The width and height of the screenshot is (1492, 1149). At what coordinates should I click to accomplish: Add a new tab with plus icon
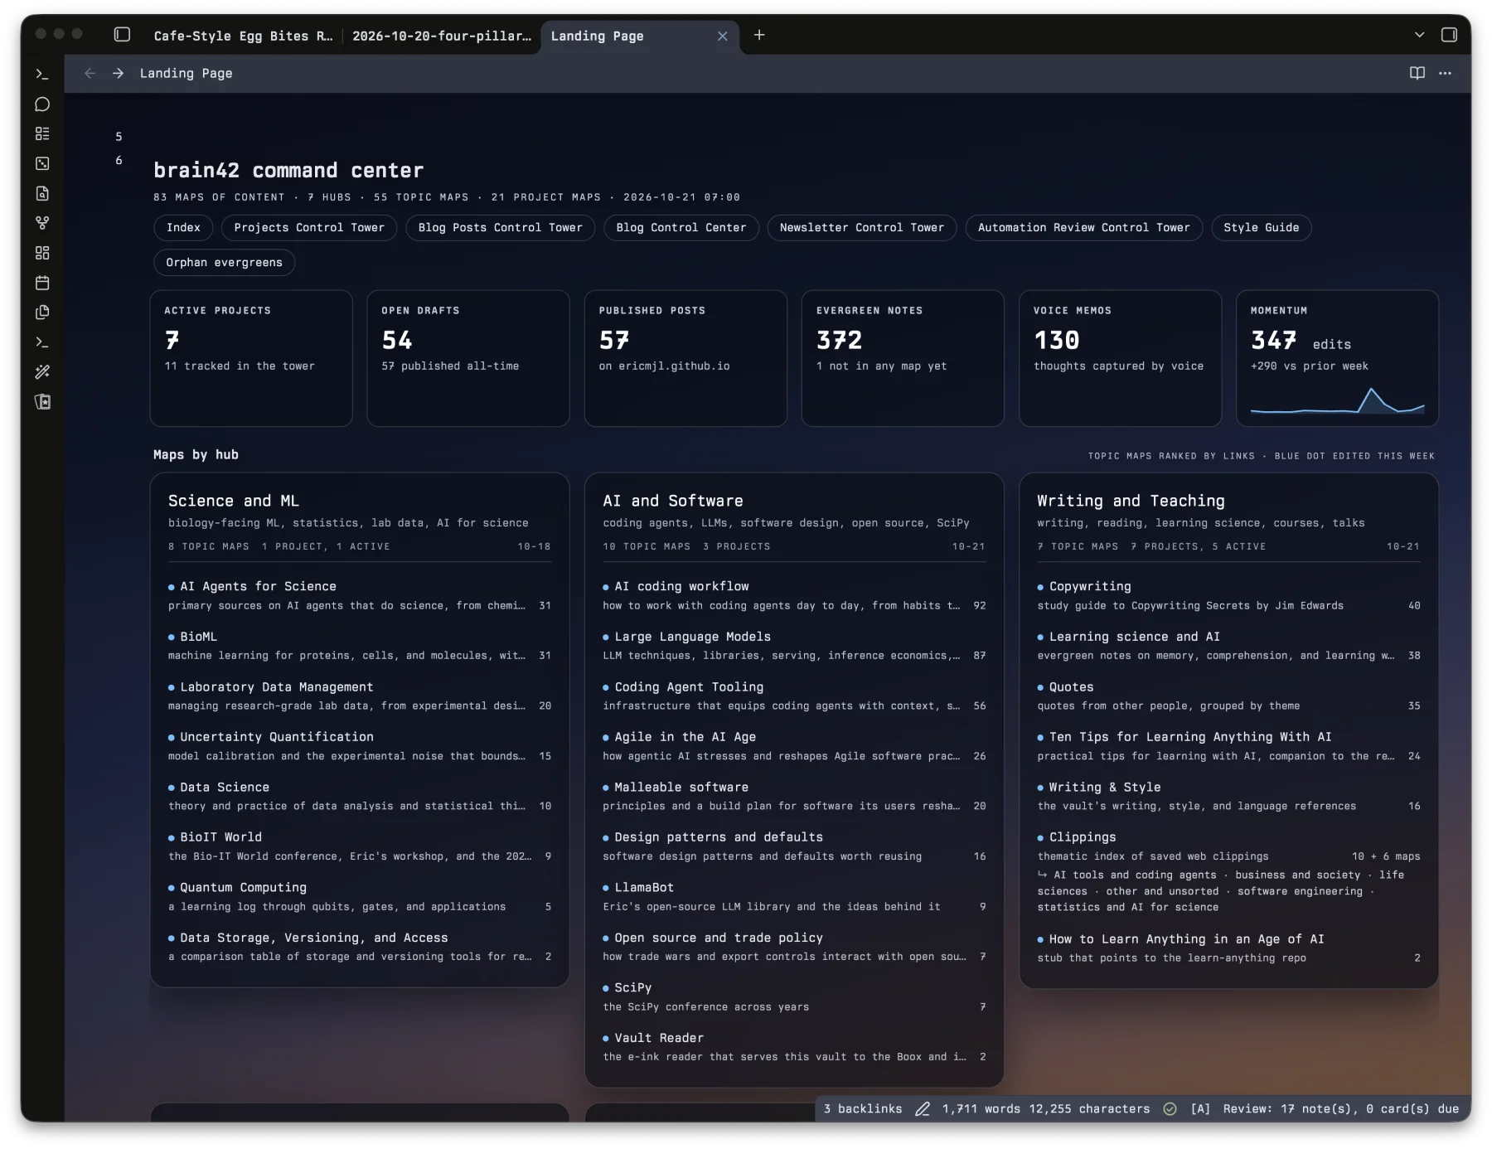(759, 35)
